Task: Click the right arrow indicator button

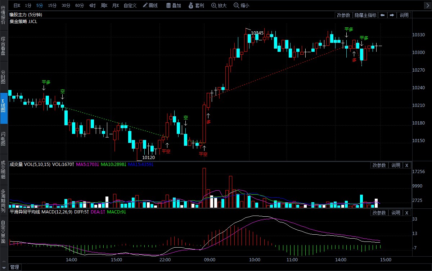Action: point(392,15)
